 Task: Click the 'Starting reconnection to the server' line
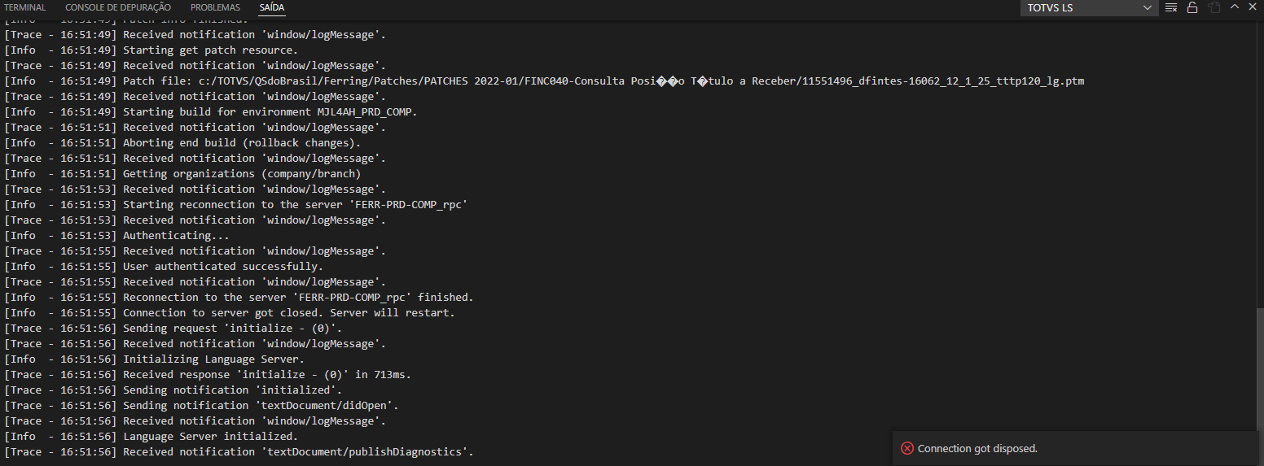click(236, 205)
